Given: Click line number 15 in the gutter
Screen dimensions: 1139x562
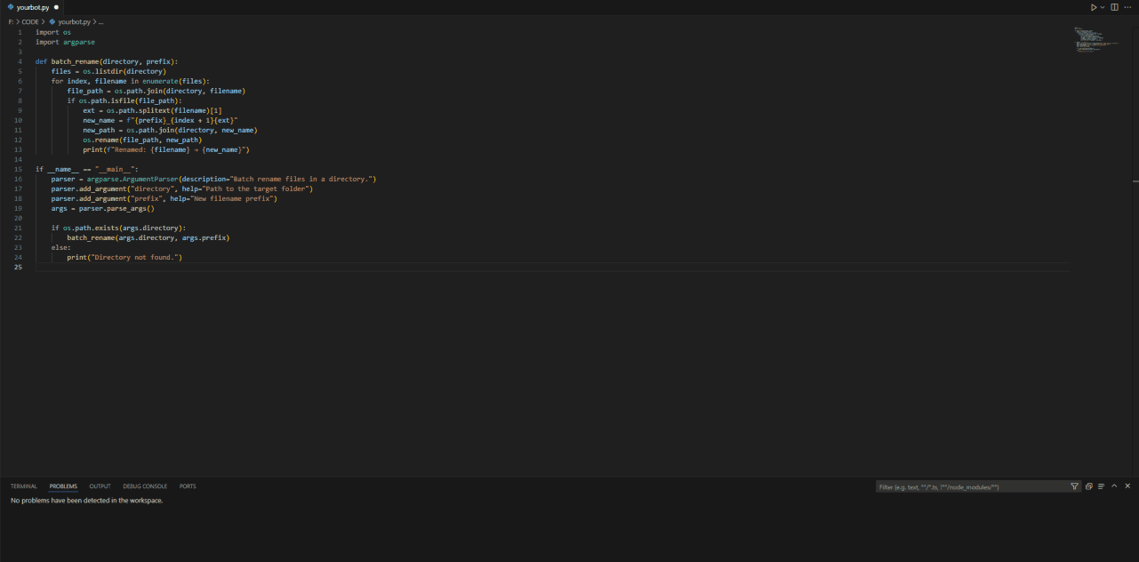Looking at the screenshot, I should click(18, 169).
